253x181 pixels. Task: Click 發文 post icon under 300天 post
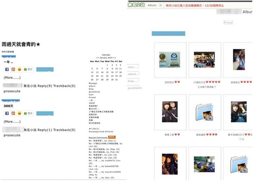pos(28,113)
